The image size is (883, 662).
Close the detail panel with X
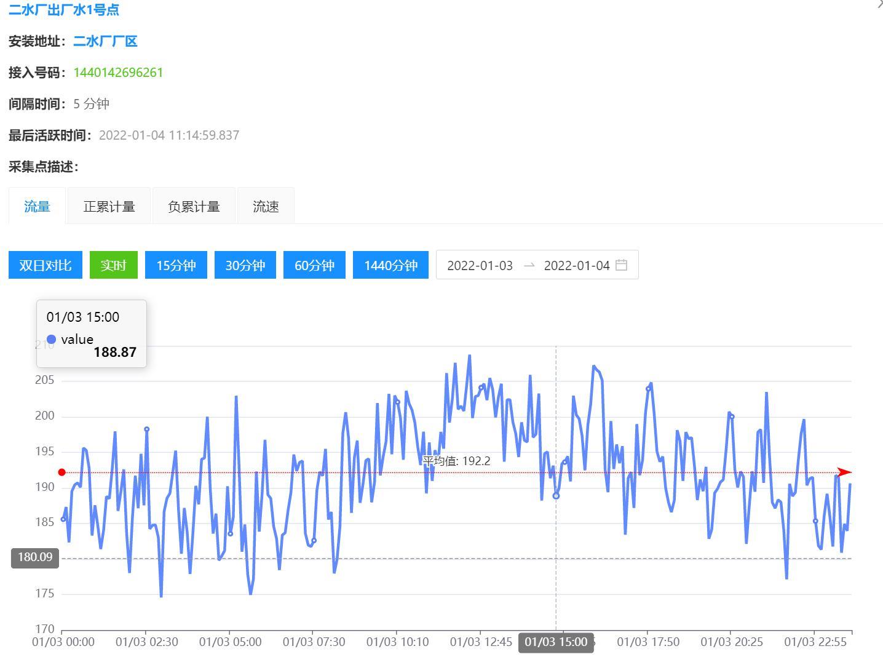coord(879,5)
